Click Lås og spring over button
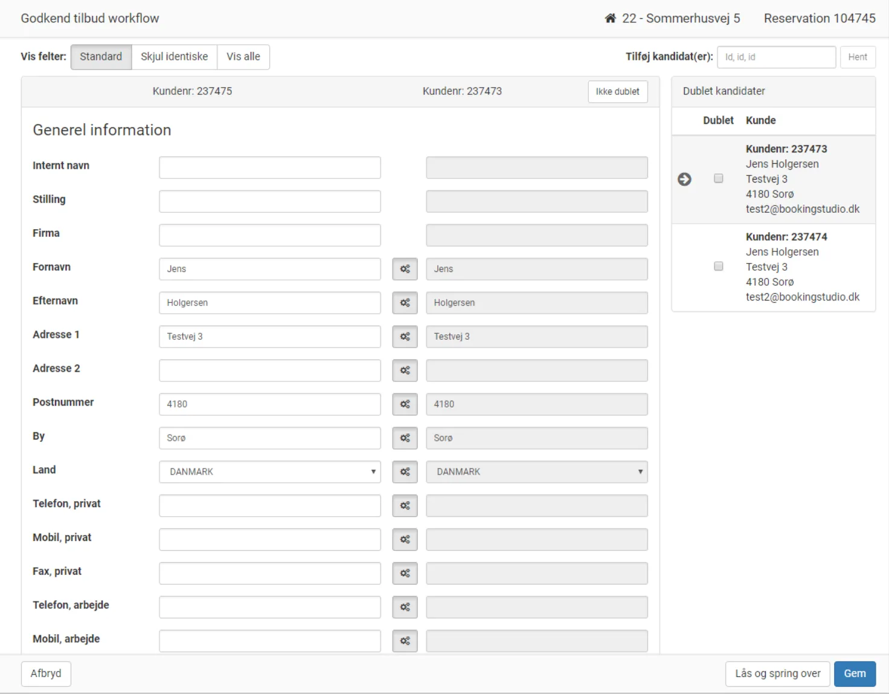The width and height of the screenshot is (889, 694). [x=777, y=673]
